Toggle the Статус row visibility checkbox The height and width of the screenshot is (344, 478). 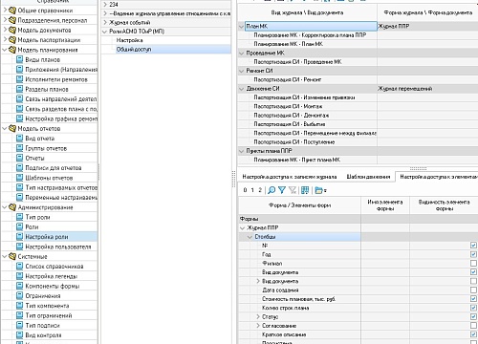tap(473, 316)
